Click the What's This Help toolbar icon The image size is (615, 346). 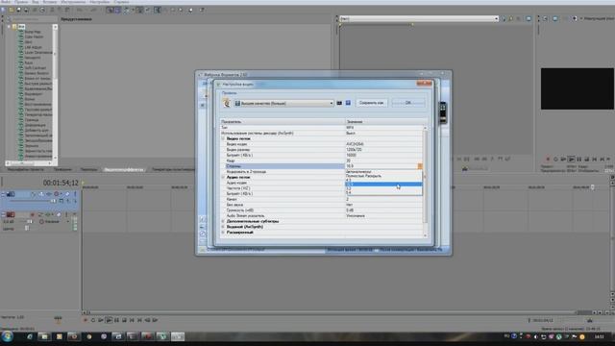[202, 10]
